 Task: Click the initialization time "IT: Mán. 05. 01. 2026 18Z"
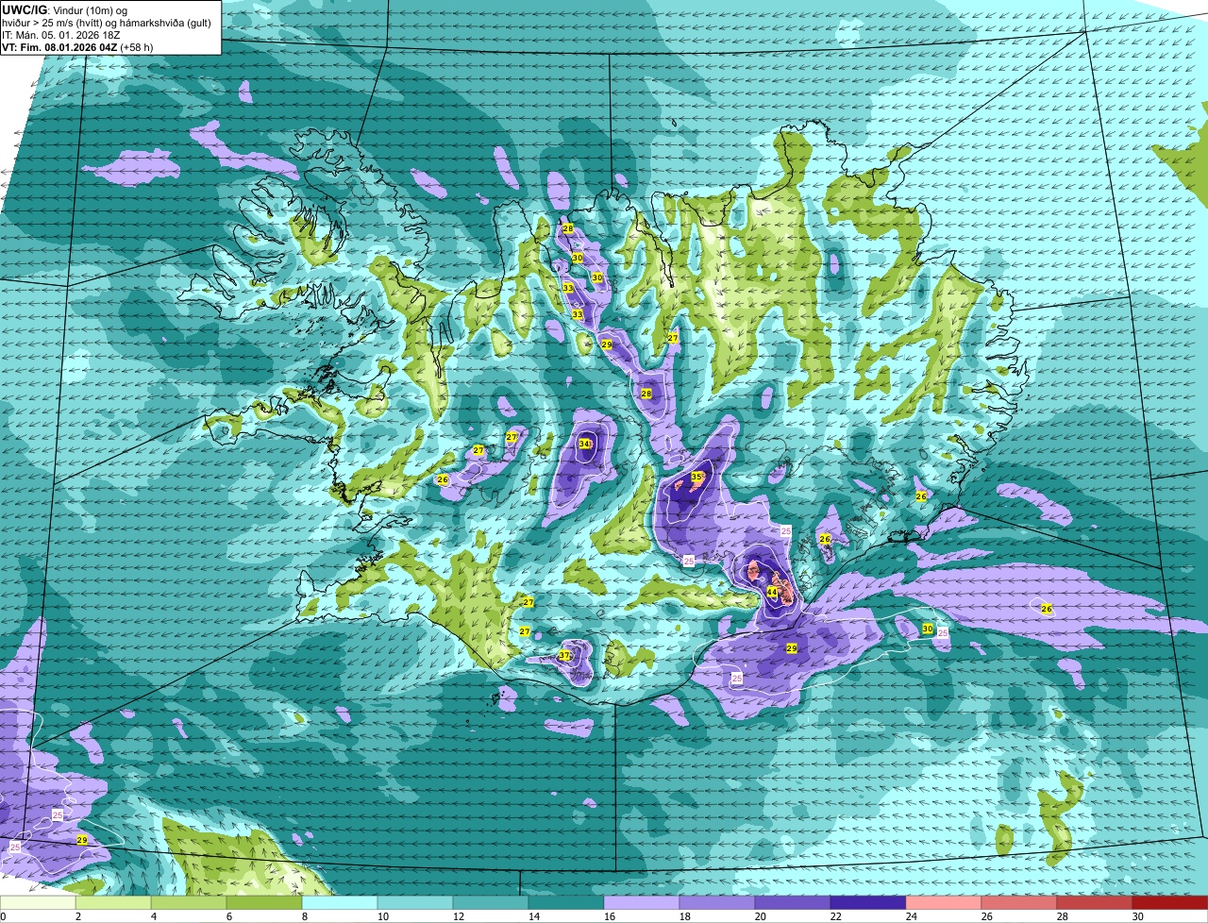[x=61, y=35]
